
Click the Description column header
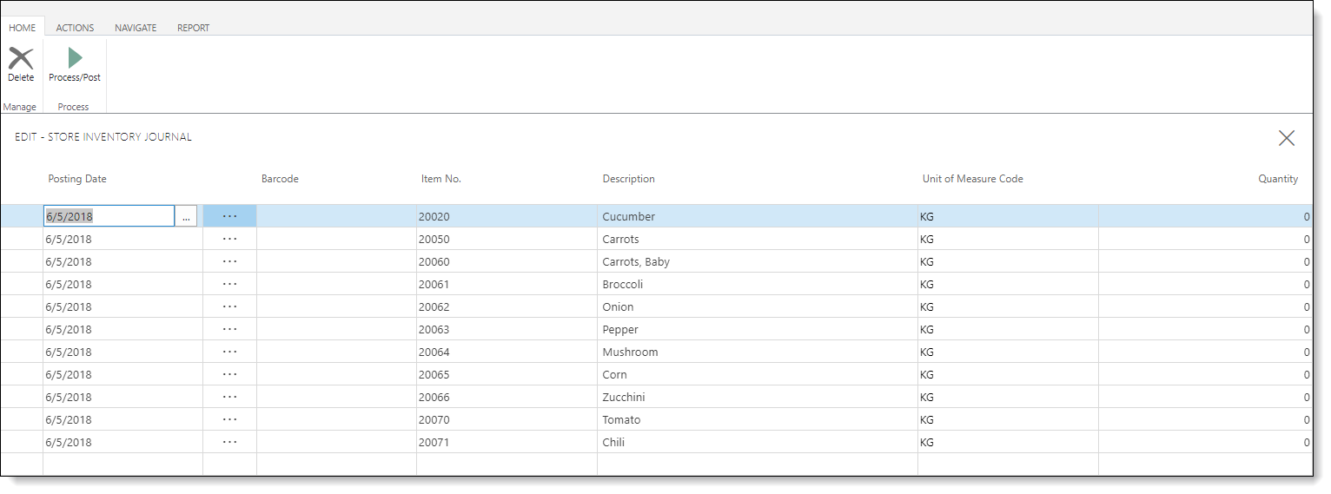[x=628, y=179]
